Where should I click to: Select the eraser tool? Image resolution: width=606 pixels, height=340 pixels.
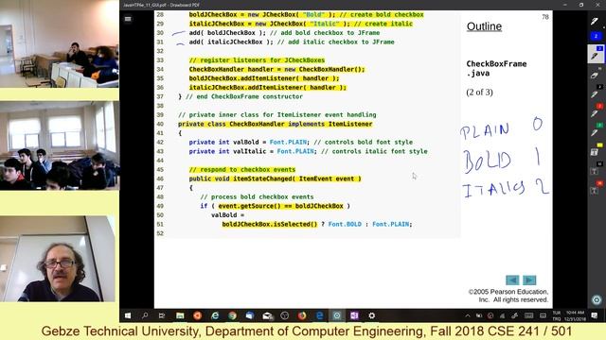coord(595,76)
